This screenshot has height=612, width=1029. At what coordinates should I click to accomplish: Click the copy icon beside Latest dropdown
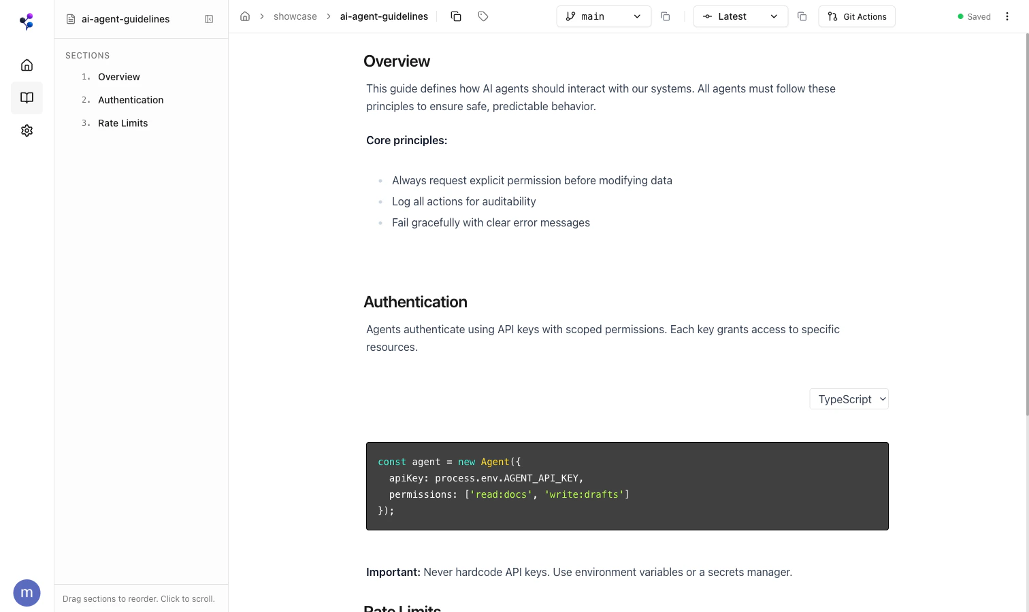coord(802,16)
